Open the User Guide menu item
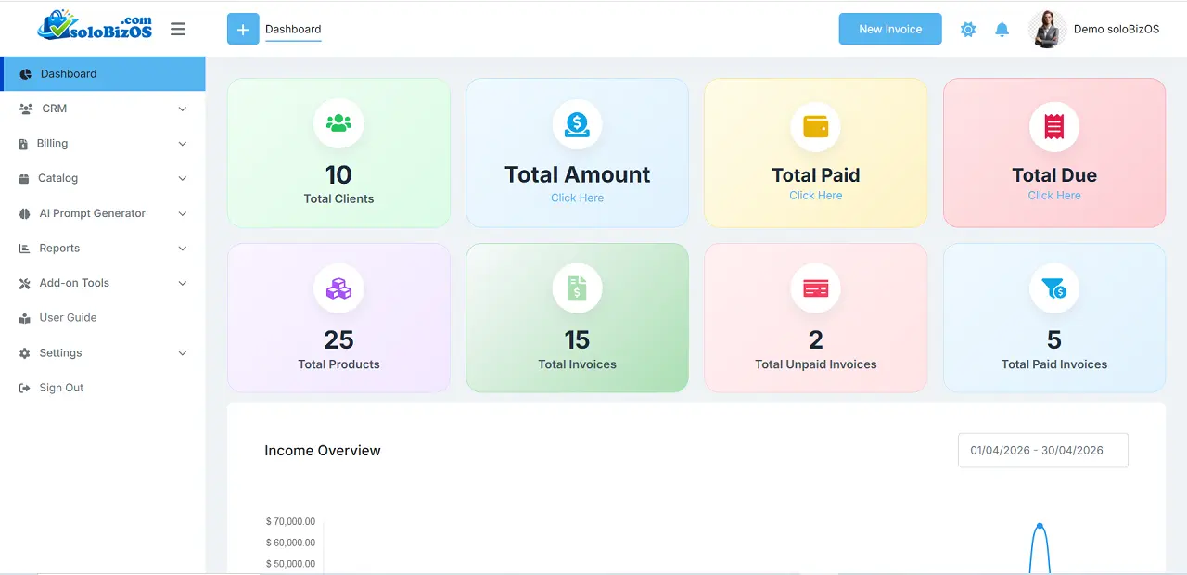The width and height of the screenshot is (1187, 575). coord(103,318)
